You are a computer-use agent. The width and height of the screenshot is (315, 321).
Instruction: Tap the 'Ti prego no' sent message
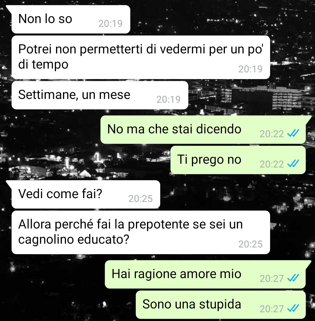pos(238,160)
